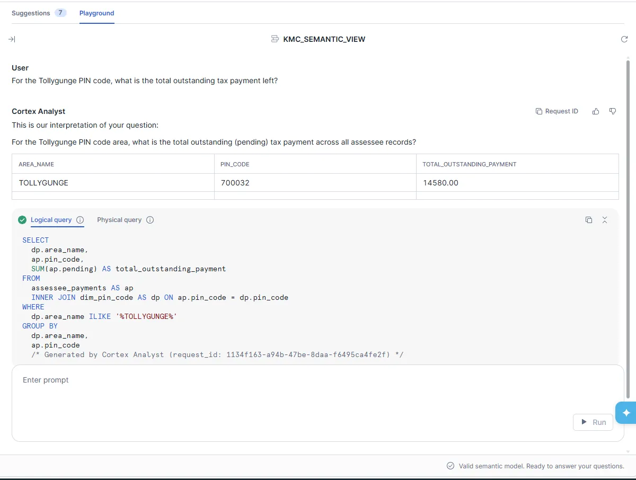Switch to the Suggestions tab
The height and width of the screenshot is (480, 636).
click(31, 13)
